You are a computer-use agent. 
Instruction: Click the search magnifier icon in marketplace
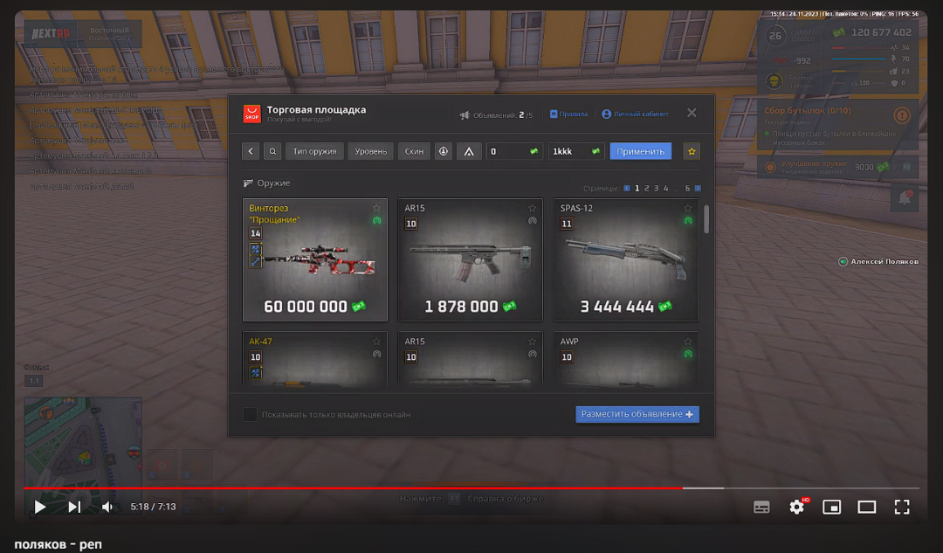click(273, 151)
